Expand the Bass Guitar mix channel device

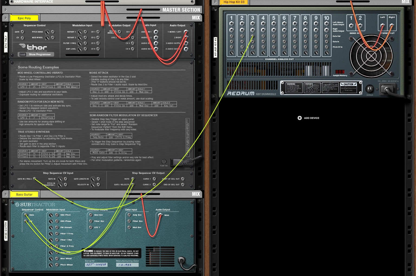coord(6,194)
